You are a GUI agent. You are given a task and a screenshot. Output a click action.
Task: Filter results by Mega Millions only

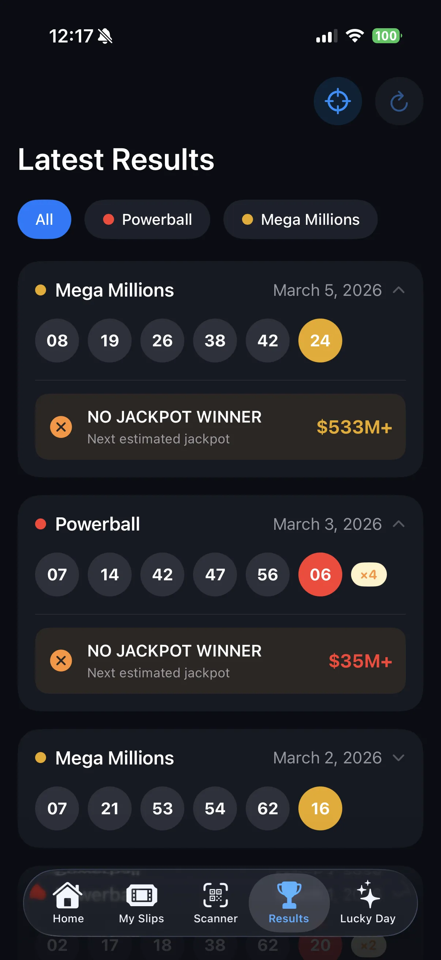(300, 220)
